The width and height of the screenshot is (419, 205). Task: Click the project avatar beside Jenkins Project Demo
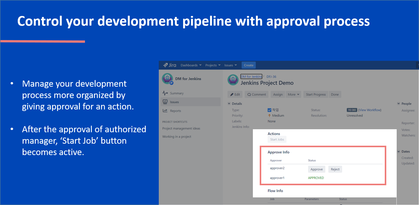pos(233,80)
